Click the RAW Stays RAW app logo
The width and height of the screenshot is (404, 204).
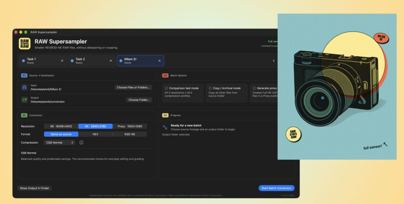tap(24, 44)
